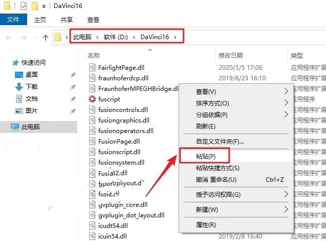The height and width of the screenshot is (242, 326).
Task: Open 文档 in the navigation pane
Action: point(32,98)
